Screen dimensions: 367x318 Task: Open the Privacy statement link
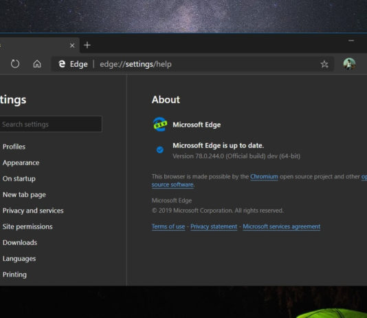coord(214,226)
